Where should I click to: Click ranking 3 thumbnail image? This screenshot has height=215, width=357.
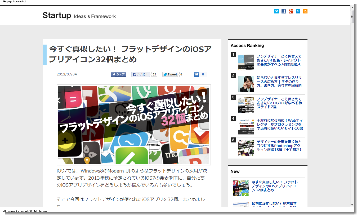(246, 105)
